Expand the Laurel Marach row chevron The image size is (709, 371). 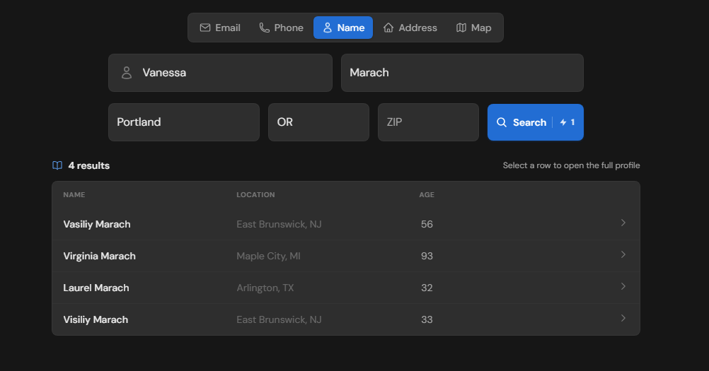coord(623,287)
